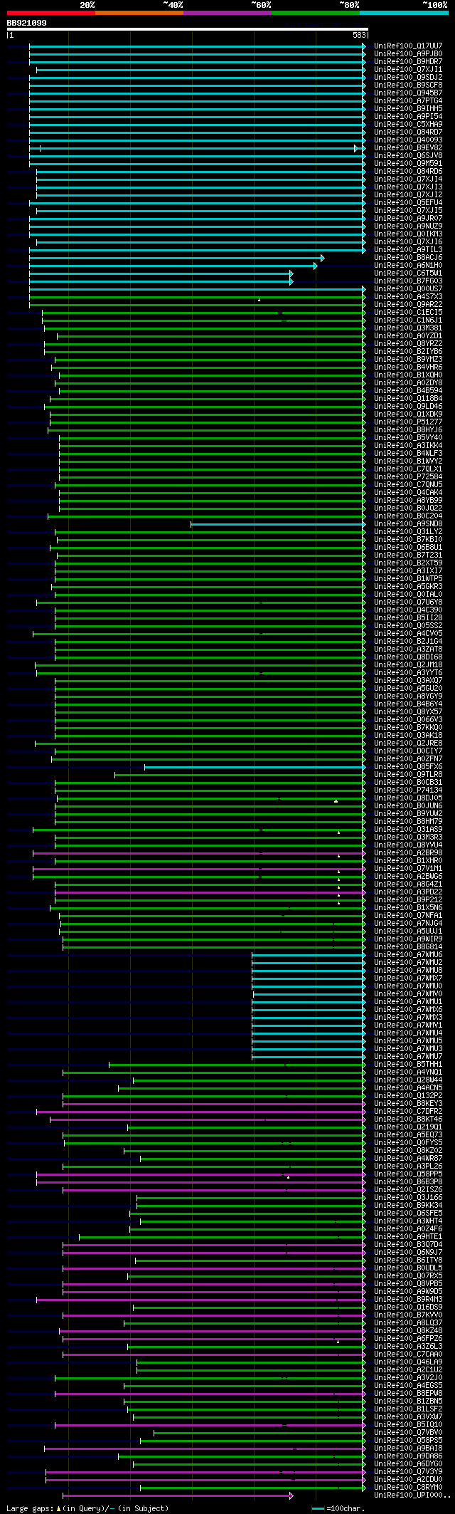Click the partial cyan bar of UniRef100_A9SND8

click(278, 524)
